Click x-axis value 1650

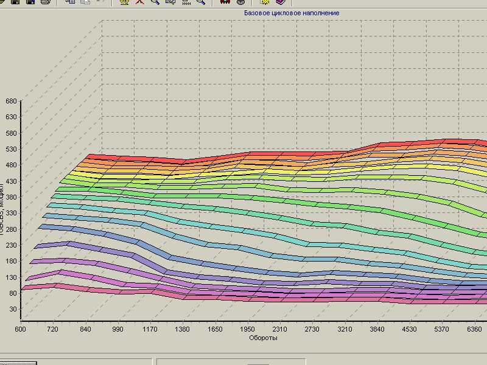(215, 329)
